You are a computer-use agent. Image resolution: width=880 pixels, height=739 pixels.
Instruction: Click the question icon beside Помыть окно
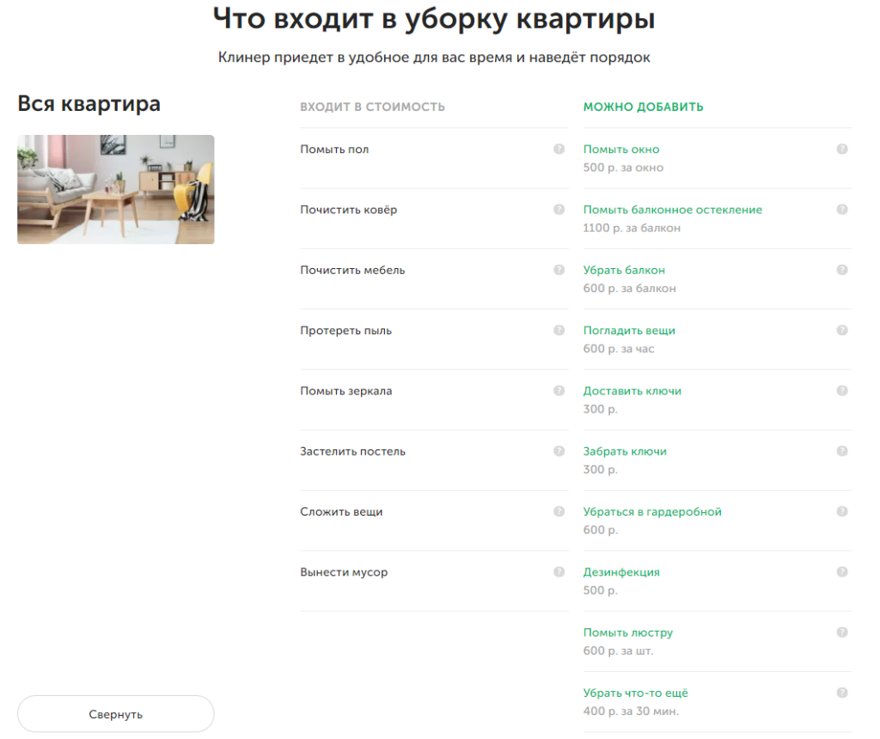click(842, 150)
